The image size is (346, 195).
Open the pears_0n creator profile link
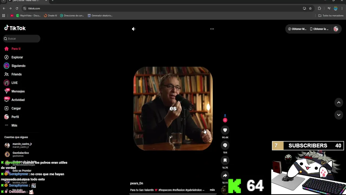137,183
